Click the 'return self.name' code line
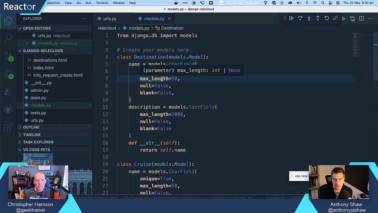The width and height of the screenshot is (378, 213). (x=163, y=150)
